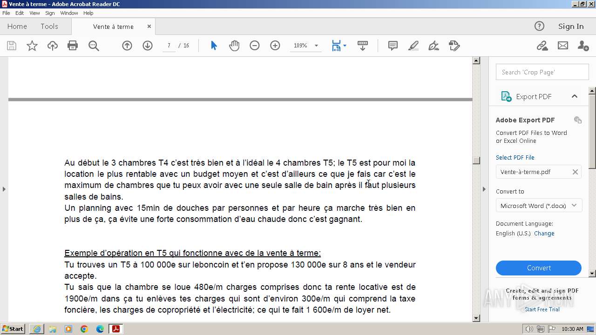Open Internet Explorer from the taskbar
The height and width of the screenshot is (335, 596).
pyautogui.click(x=37, y=329)
